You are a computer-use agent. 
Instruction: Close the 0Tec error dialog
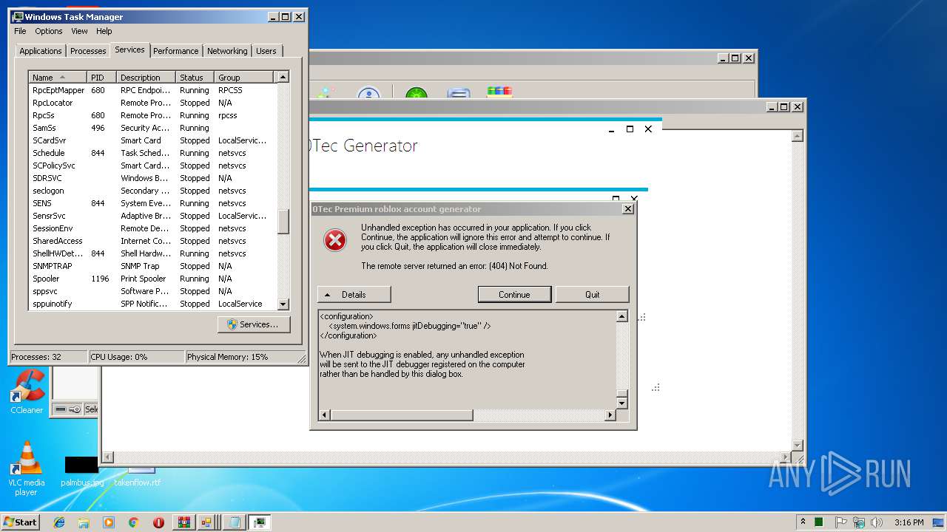coord(627,209)
